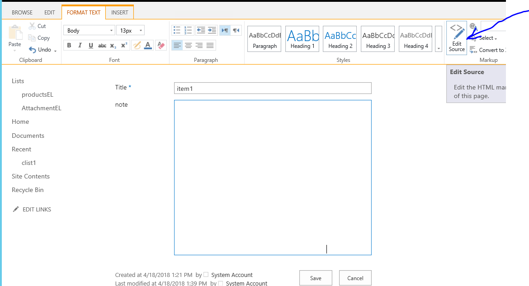Viewport: 529px width, 286px height.
Task: Switch to the INSERT ribbon tab
Action: click(x=119, y=12)
